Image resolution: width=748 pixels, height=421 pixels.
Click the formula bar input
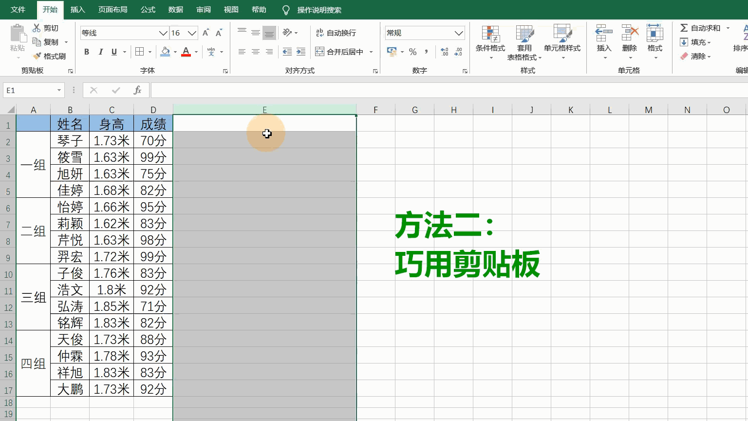(449, 90)
